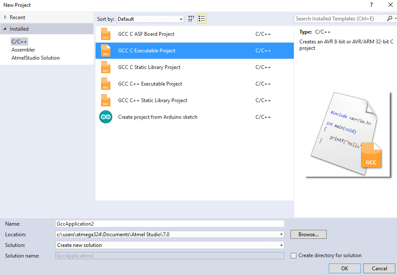Click the GCC C++ Executable Project icon
The image size is (397, 275).
click(x=106, y=84)
